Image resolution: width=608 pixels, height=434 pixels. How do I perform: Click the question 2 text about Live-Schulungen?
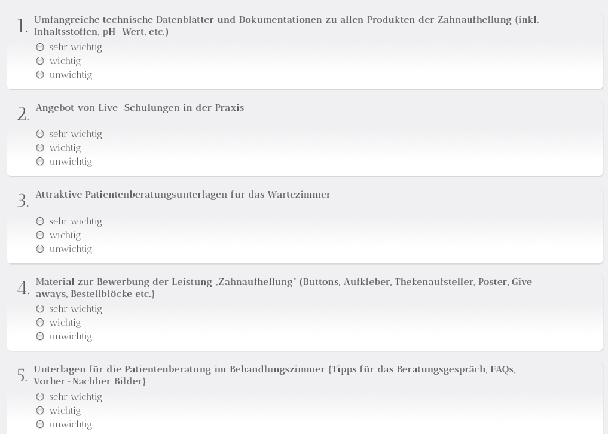tap(139, 108)
